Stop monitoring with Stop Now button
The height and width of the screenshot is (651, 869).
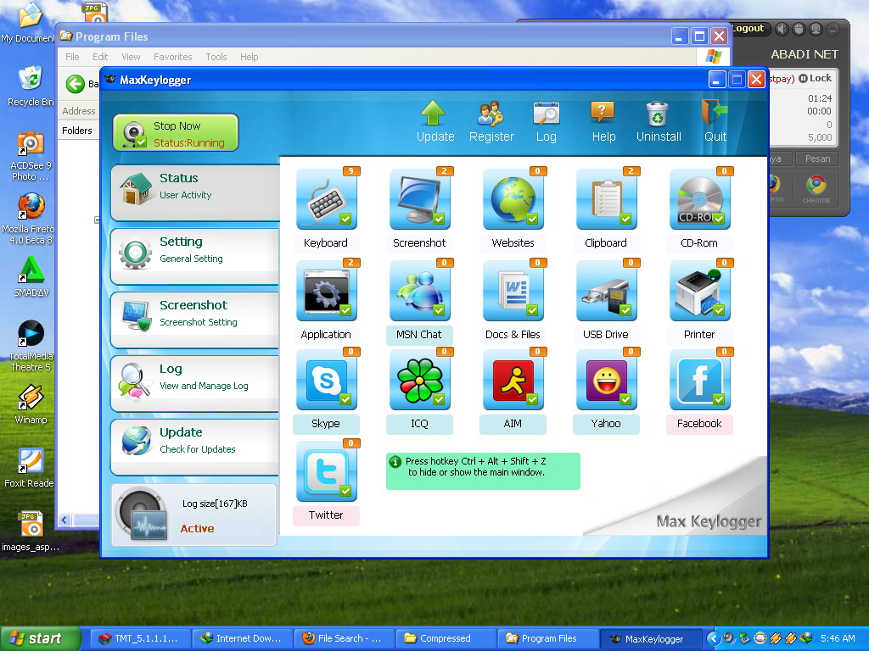[x=176, y=133]
